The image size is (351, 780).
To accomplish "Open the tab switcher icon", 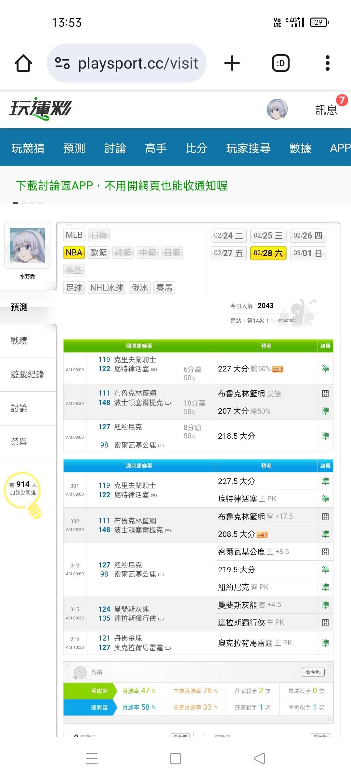I will (x=280, y=63).
